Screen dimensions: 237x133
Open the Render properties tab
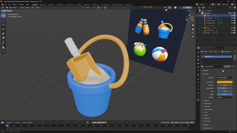coord(198,57)
